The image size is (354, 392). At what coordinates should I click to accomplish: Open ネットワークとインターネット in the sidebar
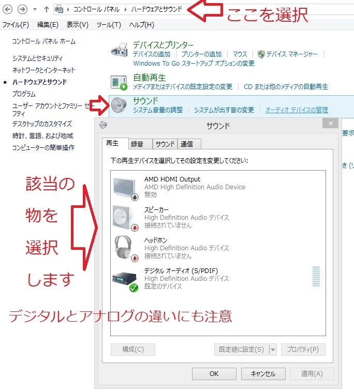(44, 70)
